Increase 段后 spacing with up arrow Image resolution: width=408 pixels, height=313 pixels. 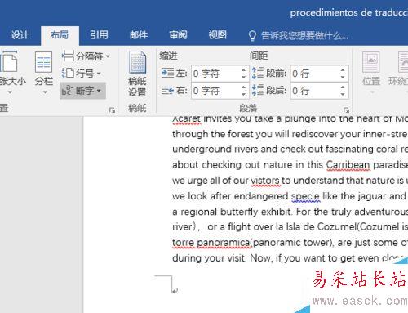343,87
